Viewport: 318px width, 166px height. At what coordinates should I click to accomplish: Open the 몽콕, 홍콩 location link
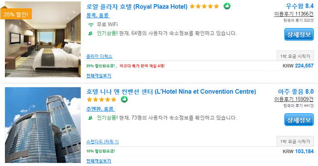pos(98,15)
